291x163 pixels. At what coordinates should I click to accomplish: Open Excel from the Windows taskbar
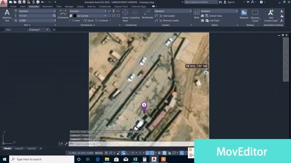click(135, 159)
